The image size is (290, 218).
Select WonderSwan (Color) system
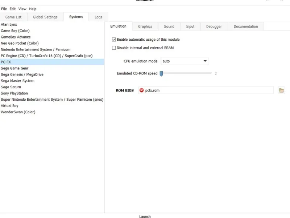point(52,112)
